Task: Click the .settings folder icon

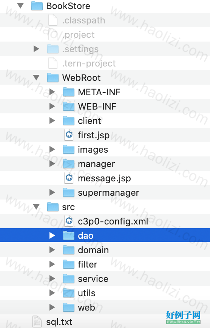Action: 53,49
